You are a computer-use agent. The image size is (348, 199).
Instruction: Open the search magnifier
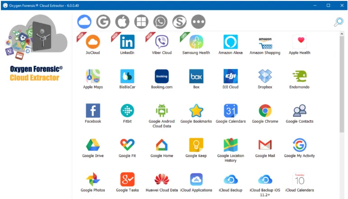click(x=339, y=22)
